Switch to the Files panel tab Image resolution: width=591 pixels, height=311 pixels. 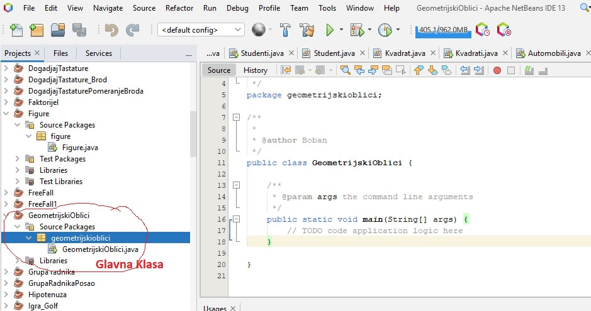click(60, 53)
